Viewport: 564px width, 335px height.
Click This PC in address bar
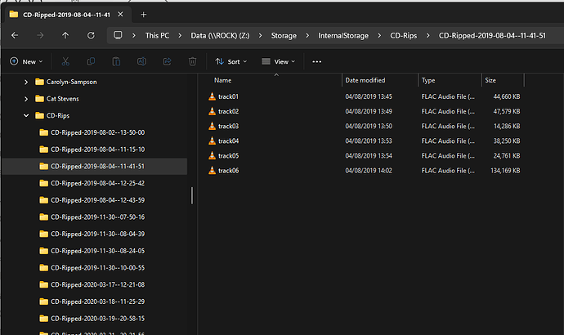157,36
